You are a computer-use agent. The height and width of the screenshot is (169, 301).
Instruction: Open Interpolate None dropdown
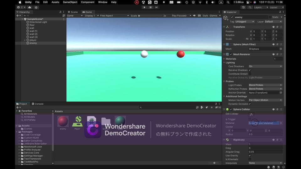point(266,163)
